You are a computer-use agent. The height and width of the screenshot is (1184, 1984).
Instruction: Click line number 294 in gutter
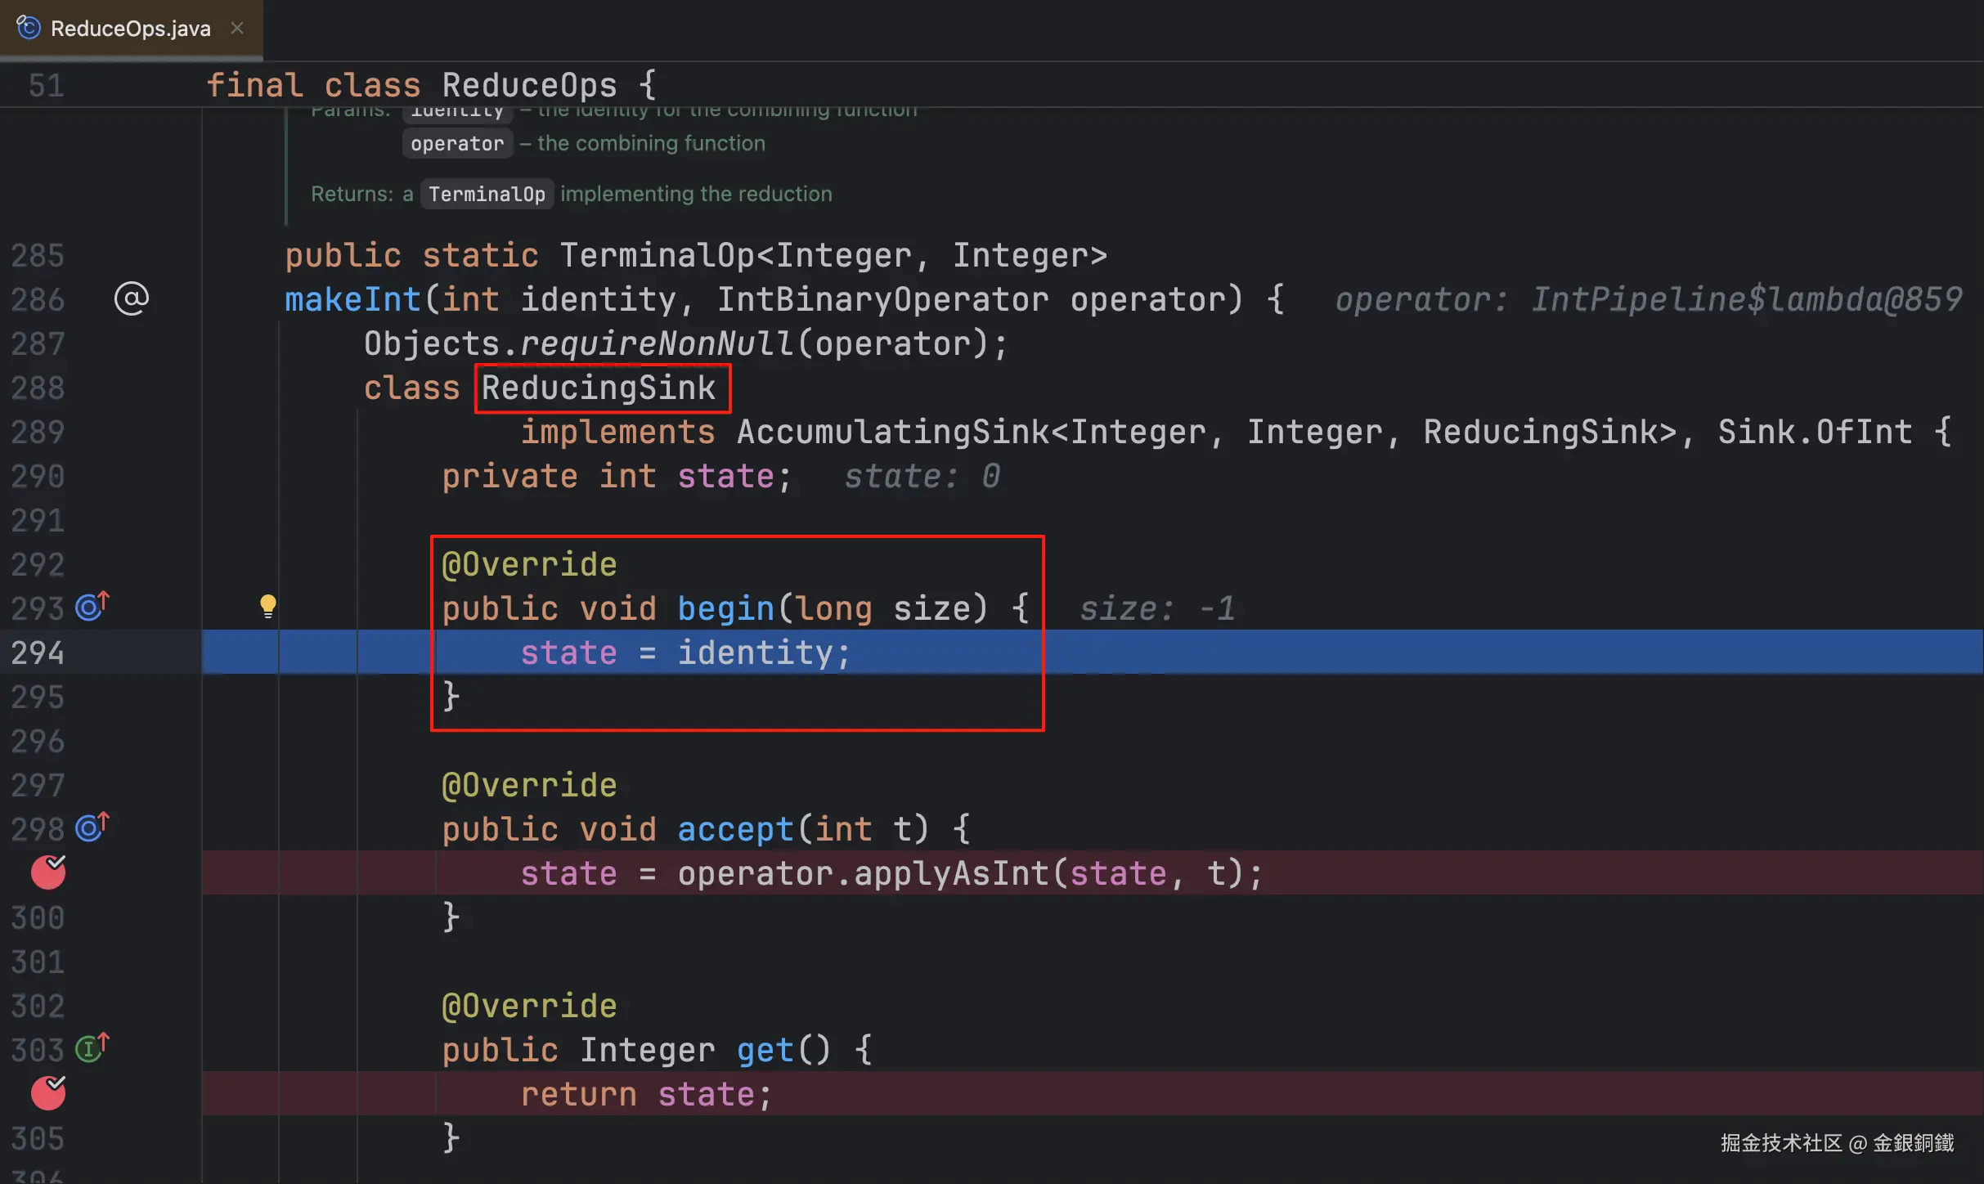click(x=37, y=653)
